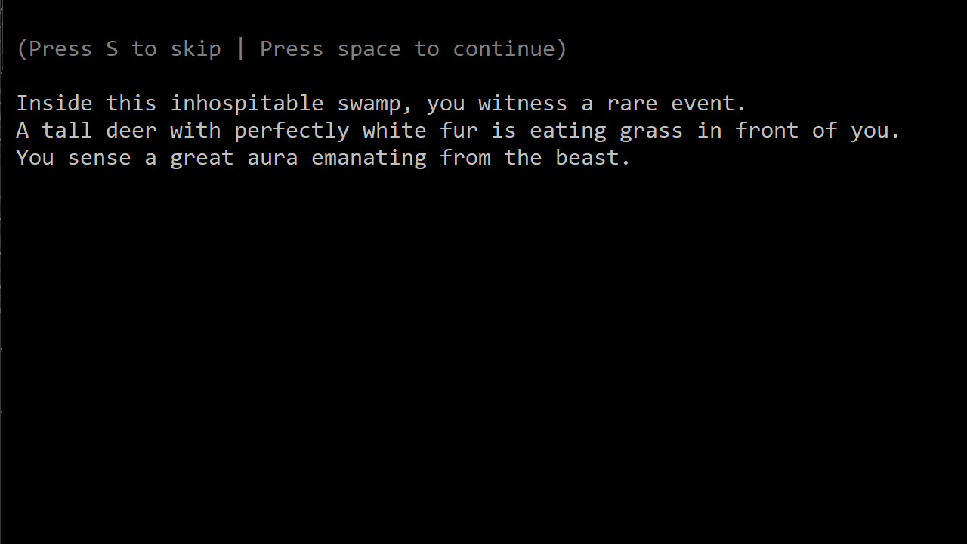Click the word "skip" in the top hint

click(x=196, y=49)
